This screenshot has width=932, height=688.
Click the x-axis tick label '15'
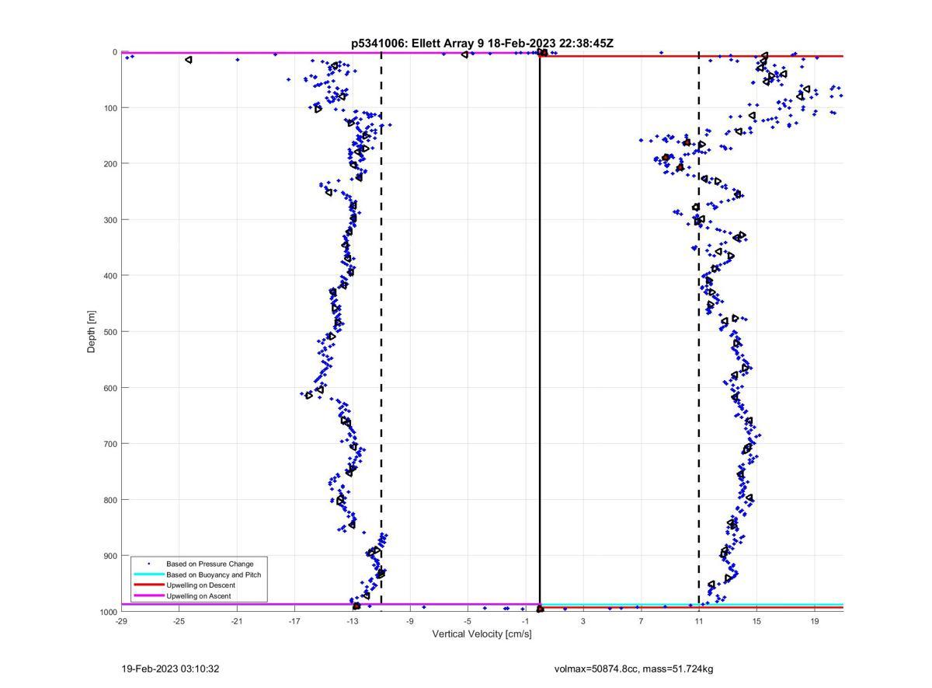(756, 621)
